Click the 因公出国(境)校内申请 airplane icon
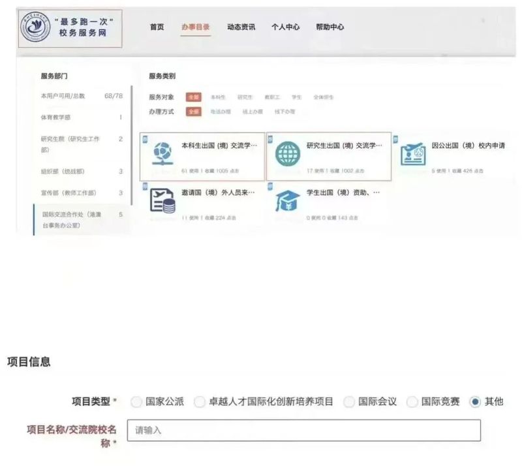 click(412, 154)
